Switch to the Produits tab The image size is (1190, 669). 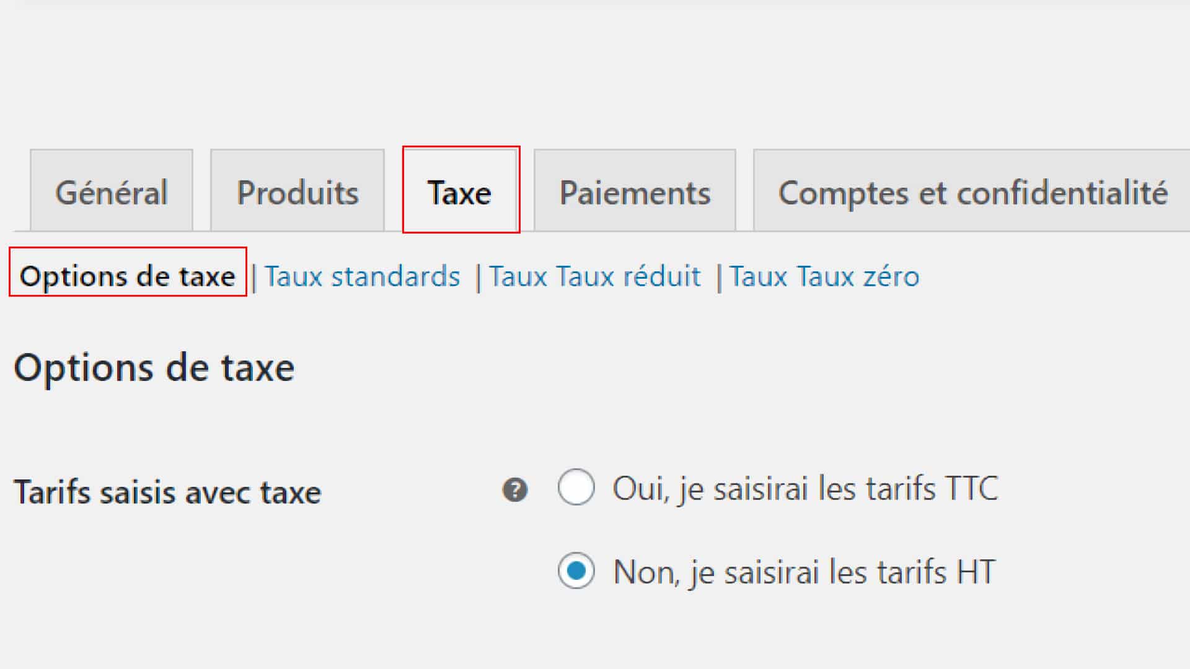pyautogui.click(x=297, y=191)
